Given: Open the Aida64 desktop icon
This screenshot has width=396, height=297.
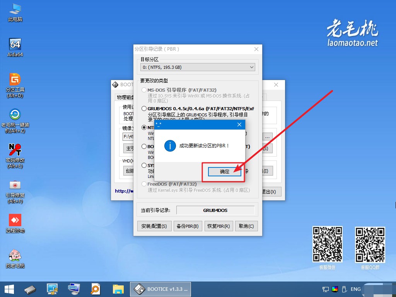Looking at the screenshot, I should 15,48.
